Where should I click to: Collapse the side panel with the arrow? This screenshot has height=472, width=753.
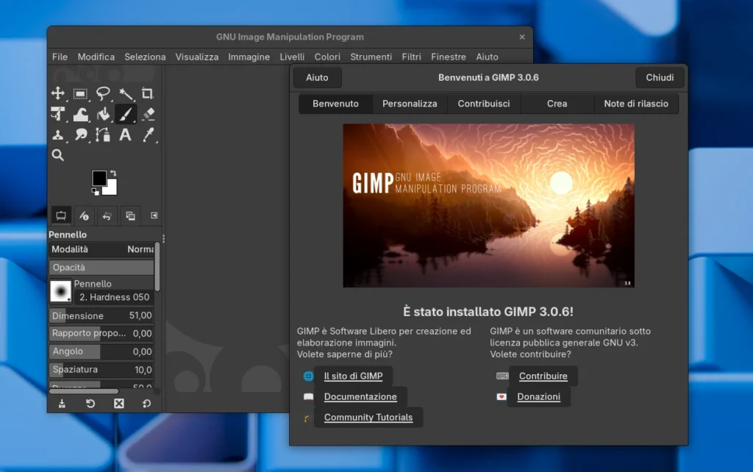point(153,215)
